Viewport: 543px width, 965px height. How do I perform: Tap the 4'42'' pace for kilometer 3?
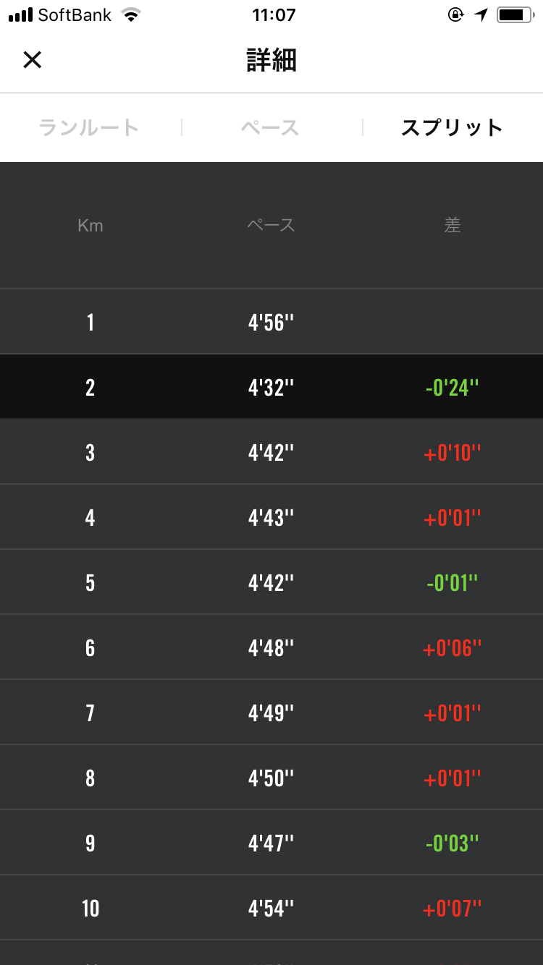point(271,453)
